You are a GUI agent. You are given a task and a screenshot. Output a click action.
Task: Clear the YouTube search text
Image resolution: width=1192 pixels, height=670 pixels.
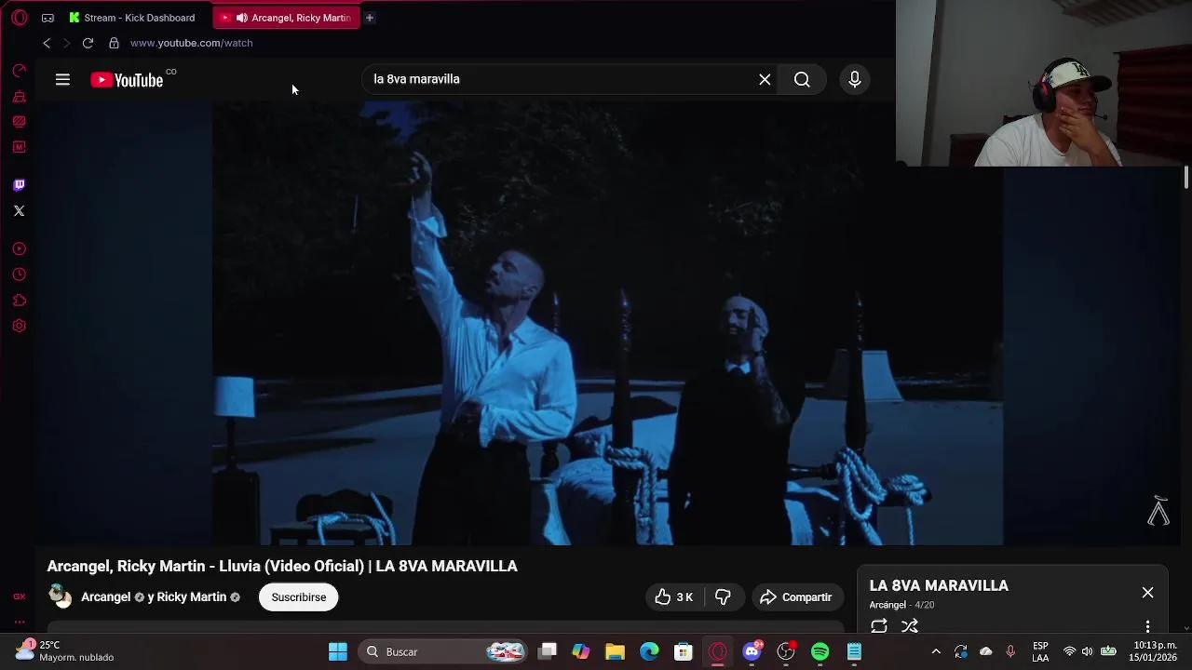(765, 79)
